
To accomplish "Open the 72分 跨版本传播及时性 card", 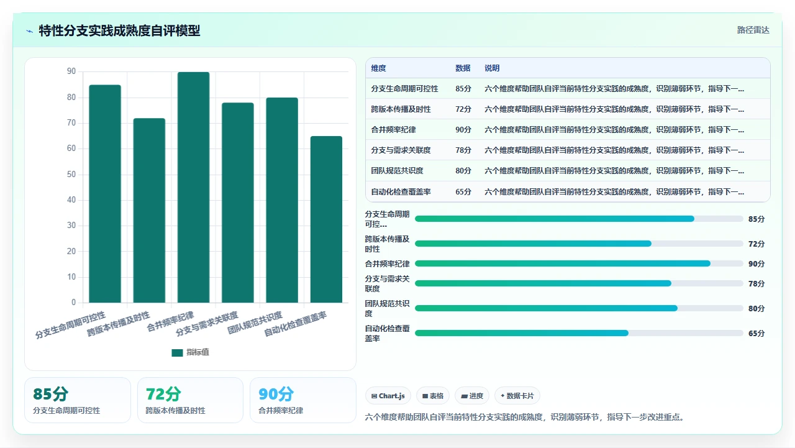I will point(190,400).
